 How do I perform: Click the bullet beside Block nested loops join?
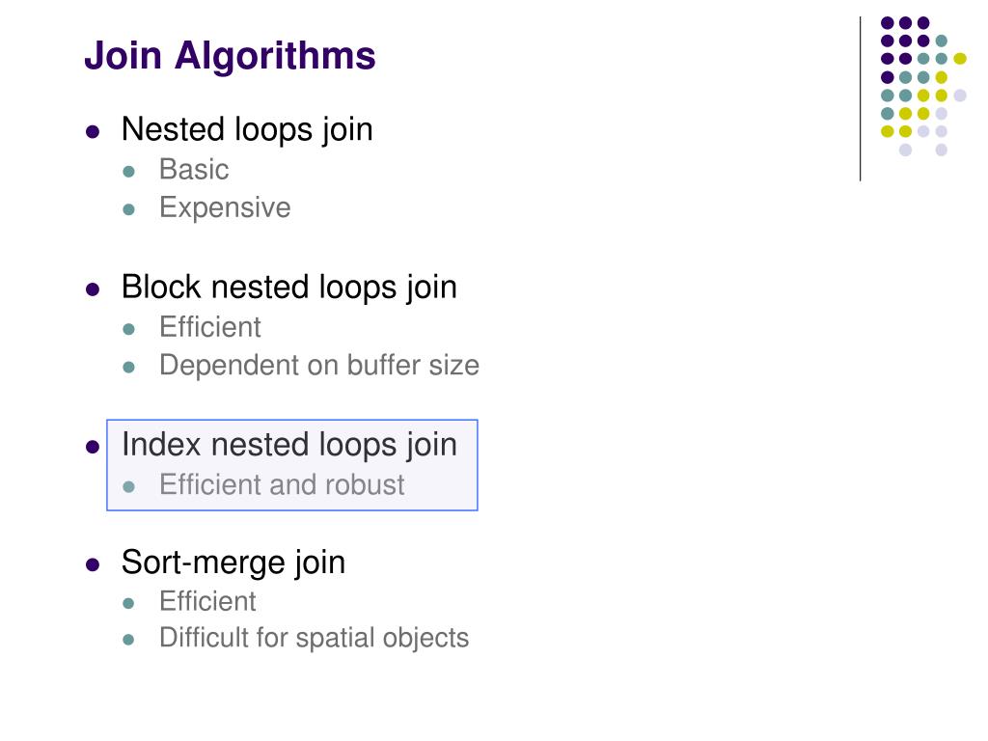[x=93, y=289]
